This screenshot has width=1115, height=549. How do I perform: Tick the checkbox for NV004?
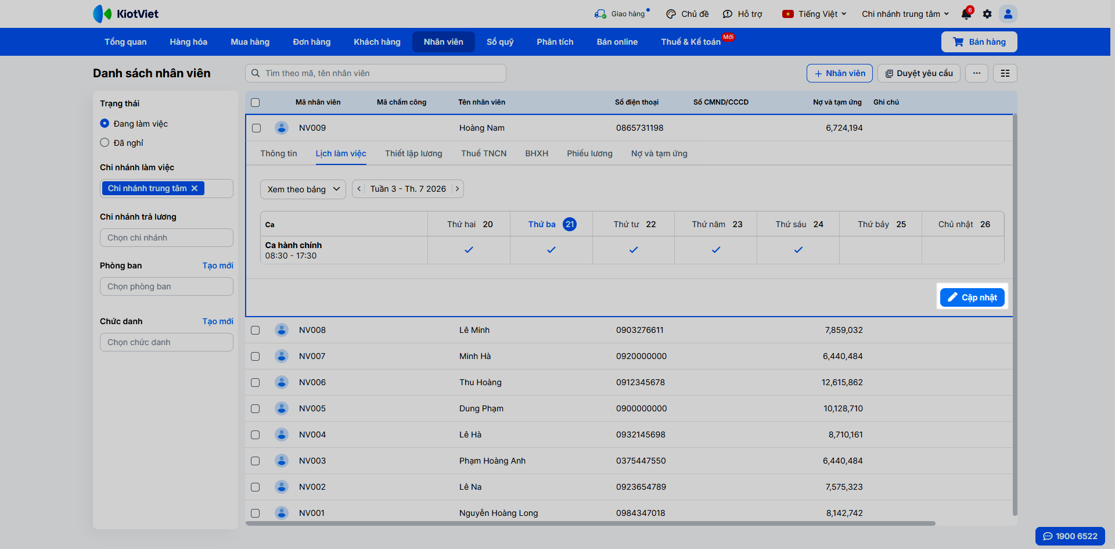click(x=256, y=435)
